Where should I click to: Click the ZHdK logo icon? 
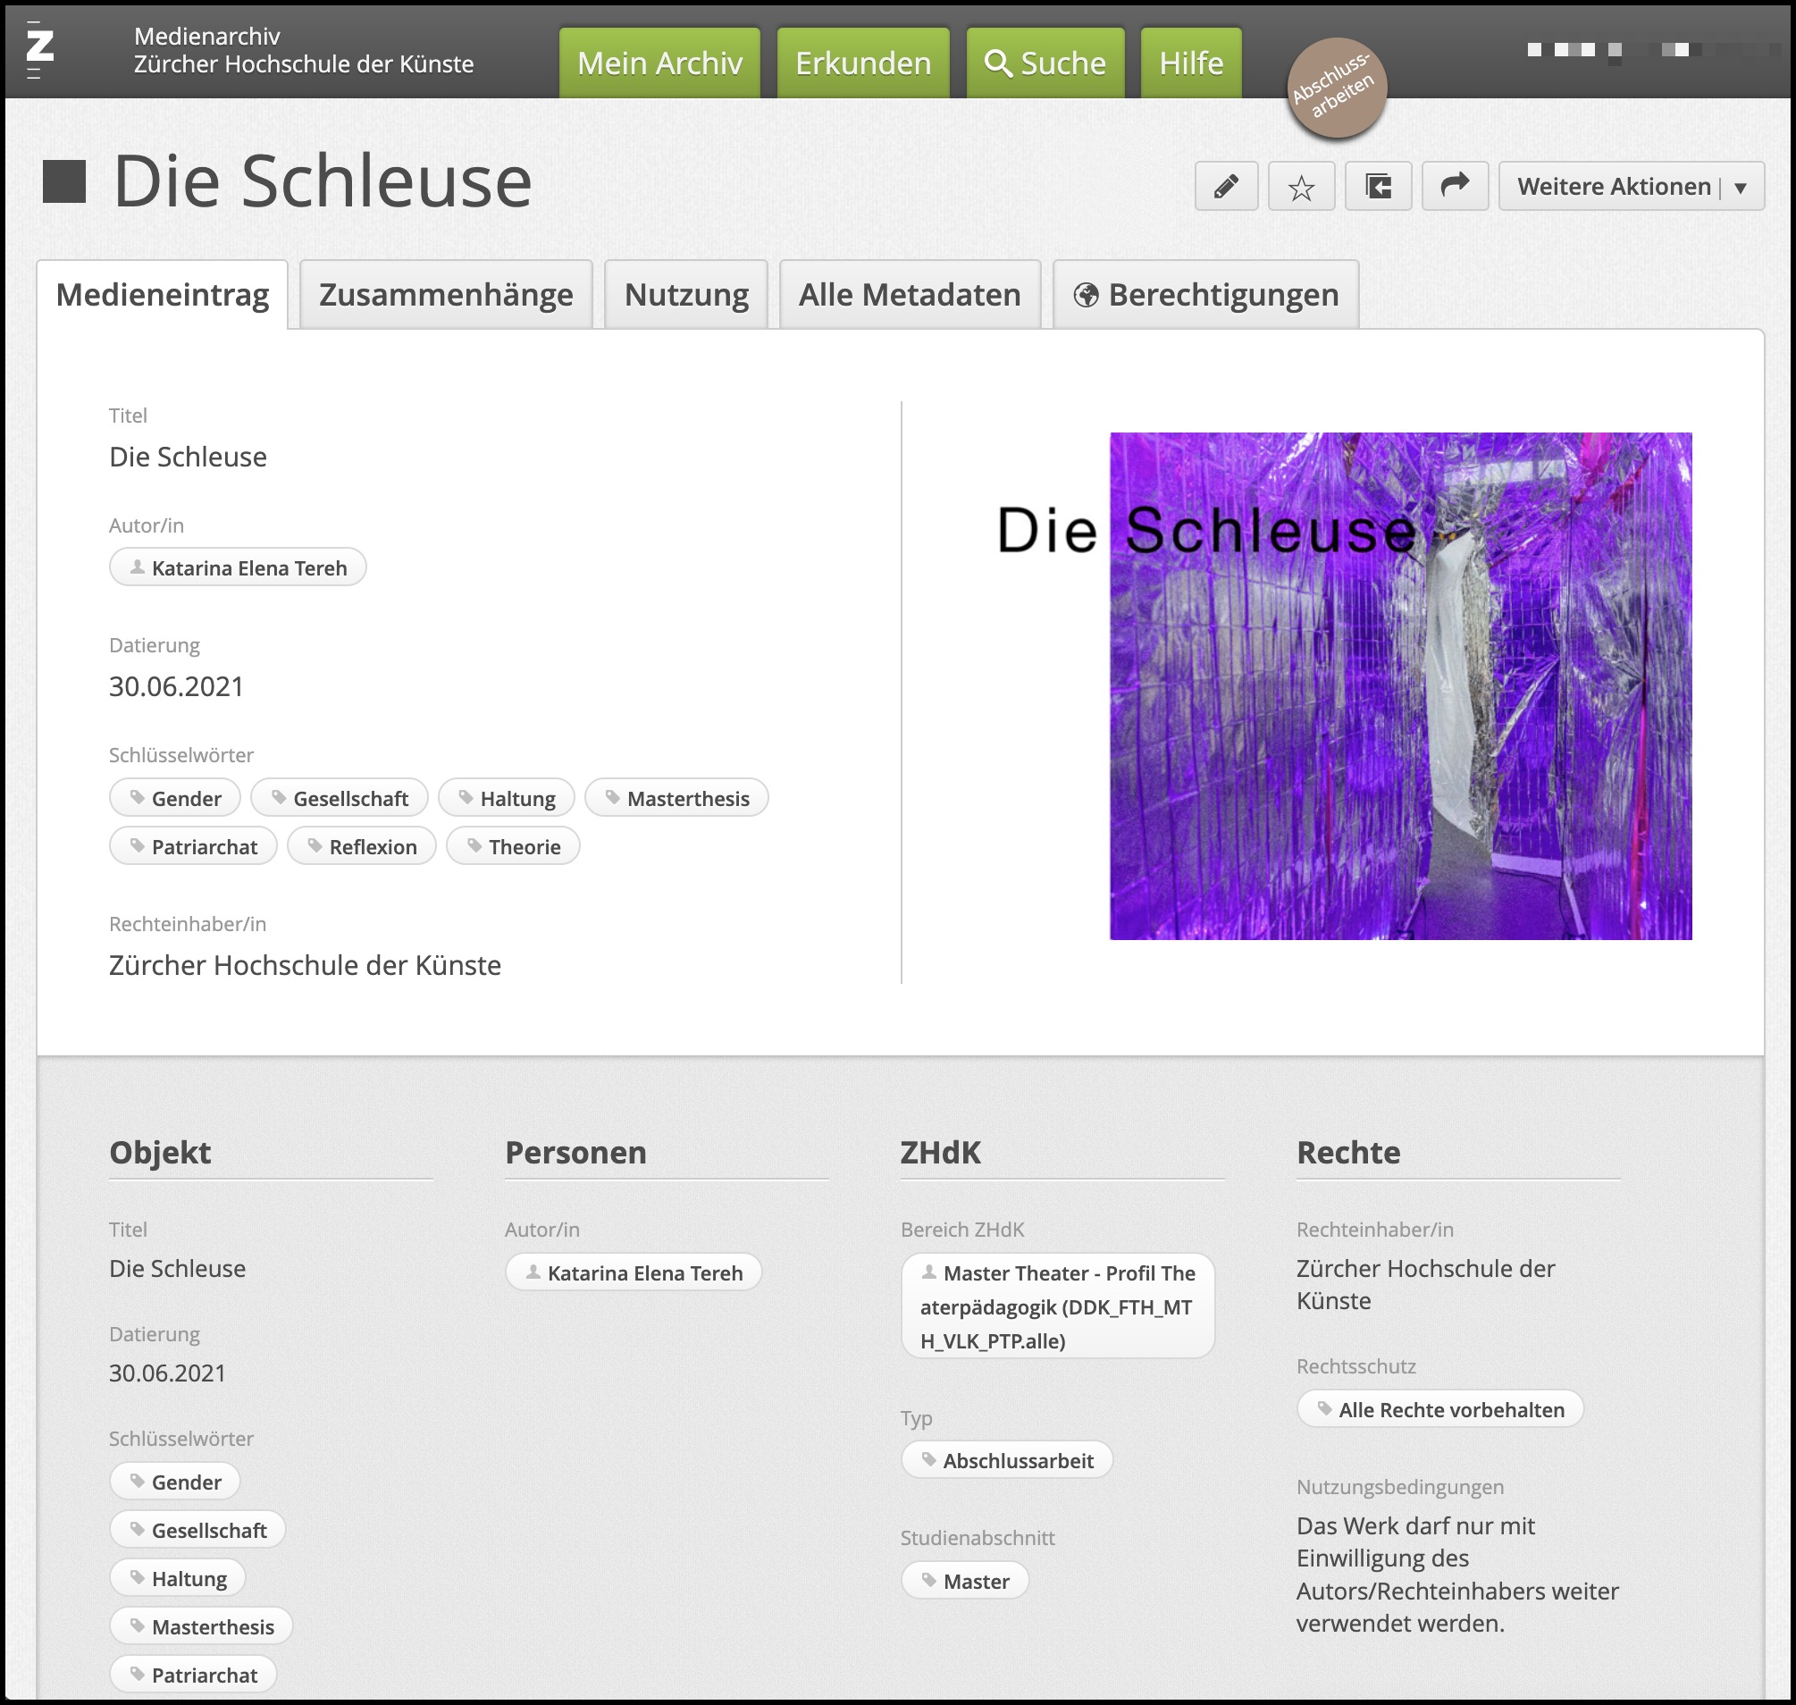click(39, 50)
